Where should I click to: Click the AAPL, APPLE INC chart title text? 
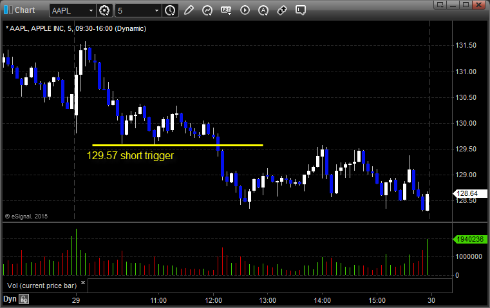point(76,28)
